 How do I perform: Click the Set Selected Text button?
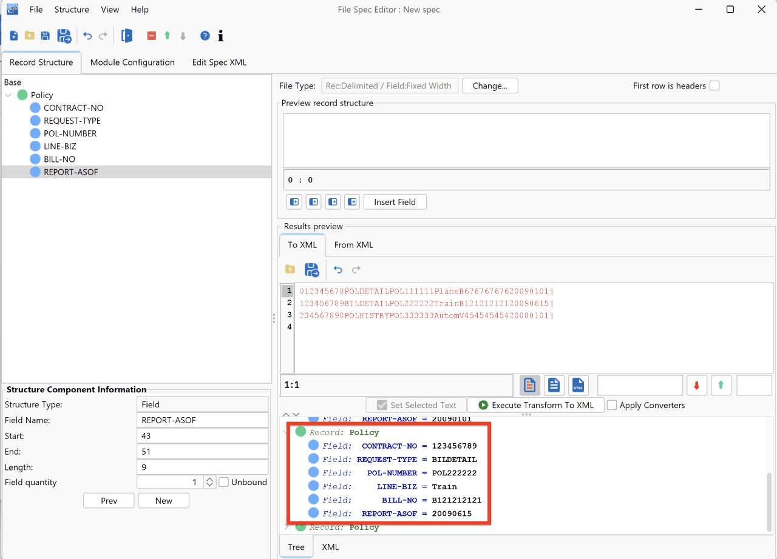coord(416,405)
